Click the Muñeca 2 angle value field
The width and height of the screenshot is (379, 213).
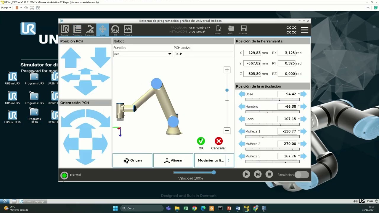[287, 144]
